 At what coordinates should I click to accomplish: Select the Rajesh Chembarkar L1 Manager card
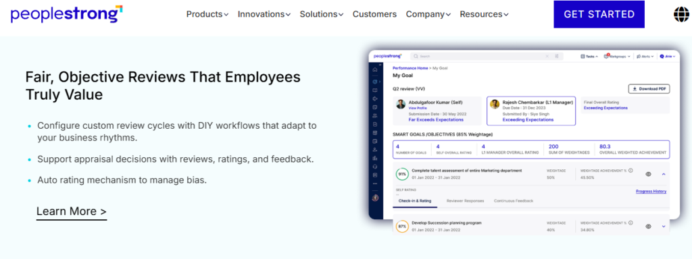coord(531,111)
